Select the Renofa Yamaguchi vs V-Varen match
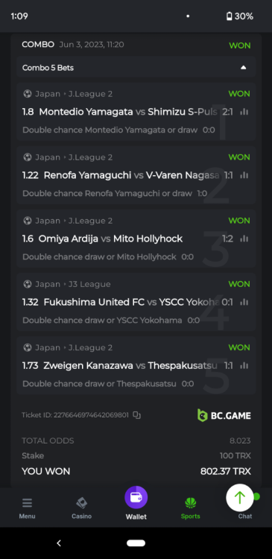The width and height of the screenshot is (272, 559). click(131, 175)
